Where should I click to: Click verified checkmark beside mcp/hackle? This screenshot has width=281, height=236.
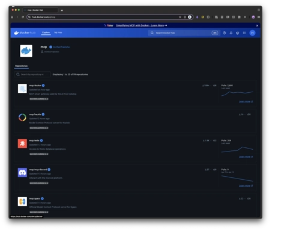click(x=43, y=114)
